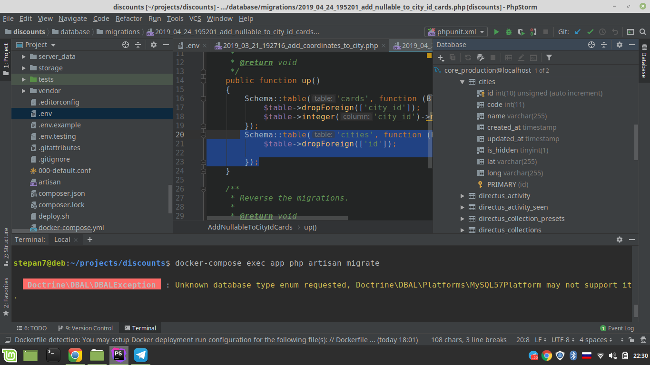
Task: Select the .env.example file
Action: pos(59,125)
